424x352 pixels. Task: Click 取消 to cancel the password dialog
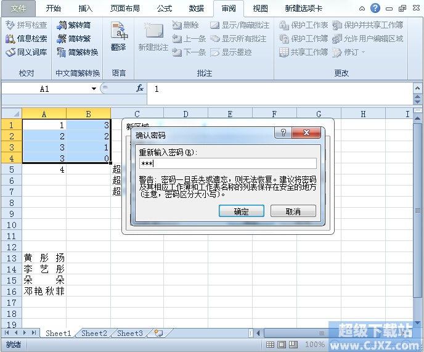(293, 211)
